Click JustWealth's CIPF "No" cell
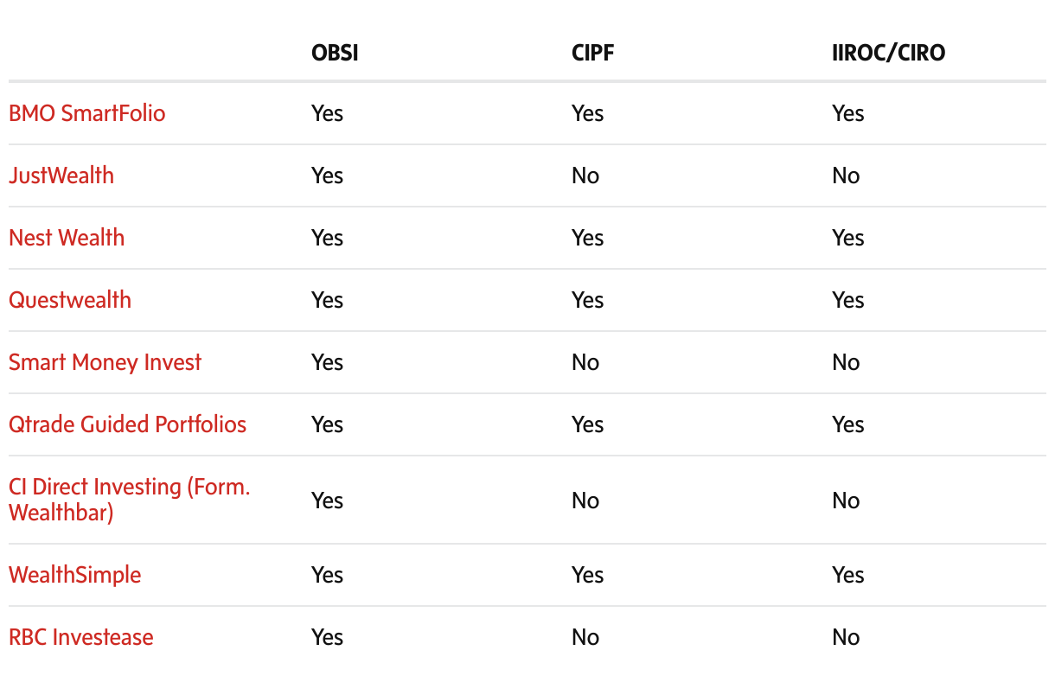The height and width of the screenshot is (676, 1055). point(585,175)
